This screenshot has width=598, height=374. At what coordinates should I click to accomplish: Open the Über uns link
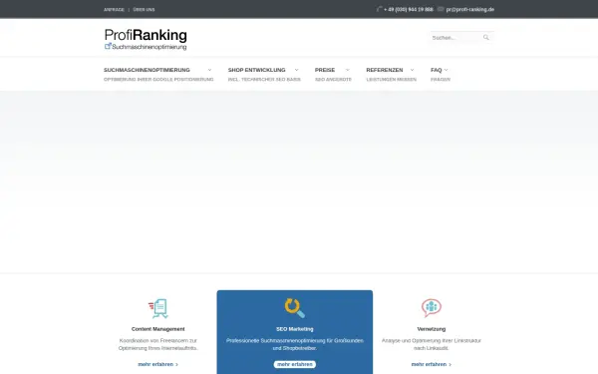[x=145, y=10]
